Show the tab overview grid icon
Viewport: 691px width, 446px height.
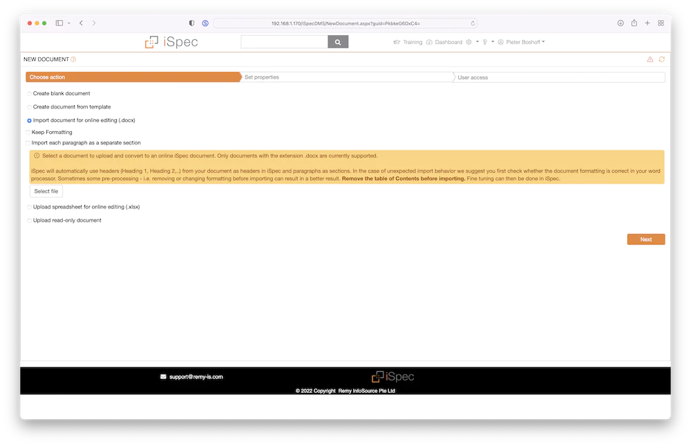(x=661, y=23)
